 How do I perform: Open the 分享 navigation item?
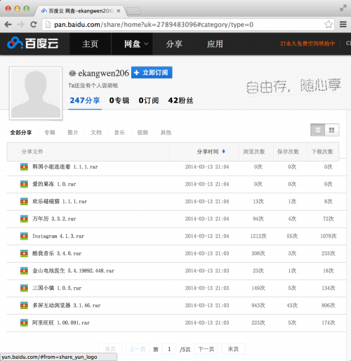(x=174, y=44)
